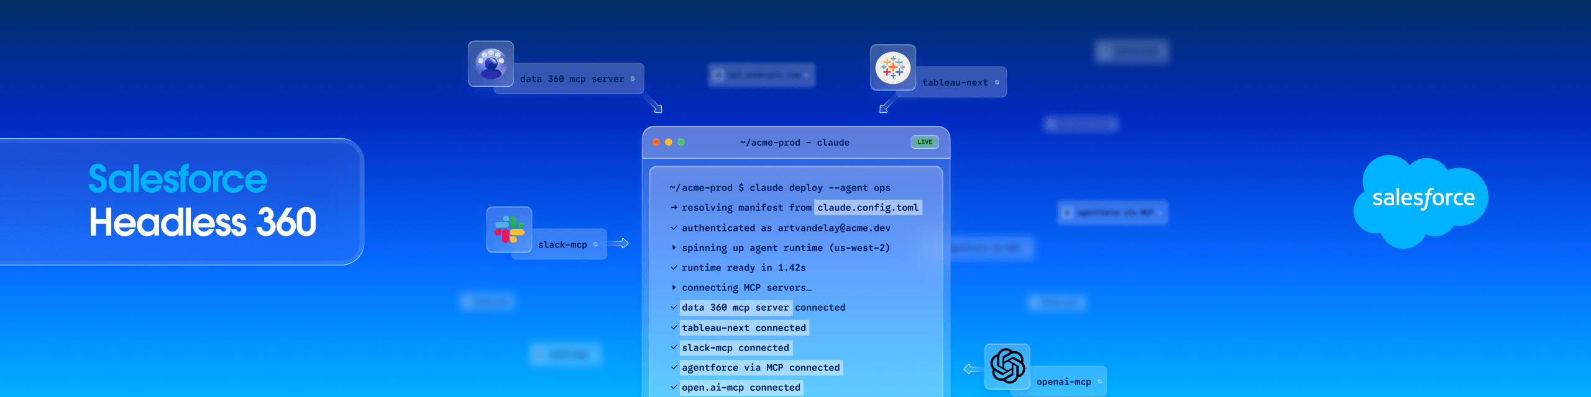The width and height of the screenshot is (1591, 397).
Task: Click the status dot beside 'slack-mcp'
Action: (x=595, y=244)
